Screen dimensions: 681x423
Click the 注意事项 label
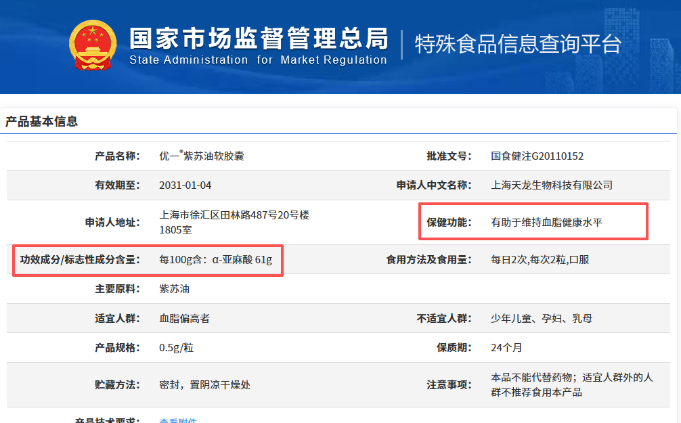(449, 385)
